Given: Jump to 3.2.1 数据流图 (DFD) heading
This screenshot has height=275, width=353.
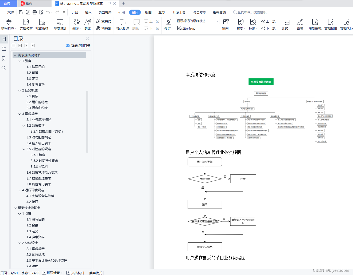Looking at the screenshot, I should (x=47, y=131).
